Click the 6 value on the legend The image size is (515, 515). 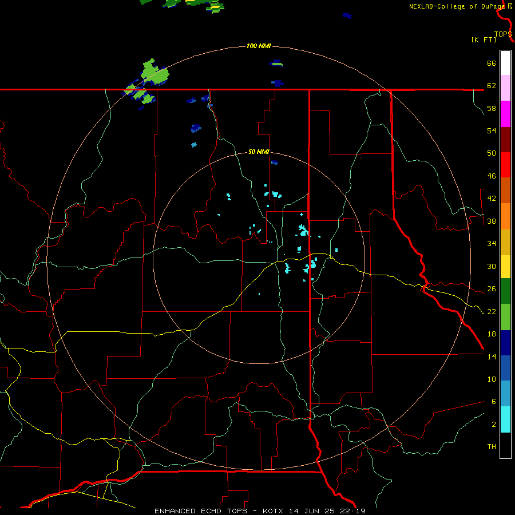tap(493, 402)
